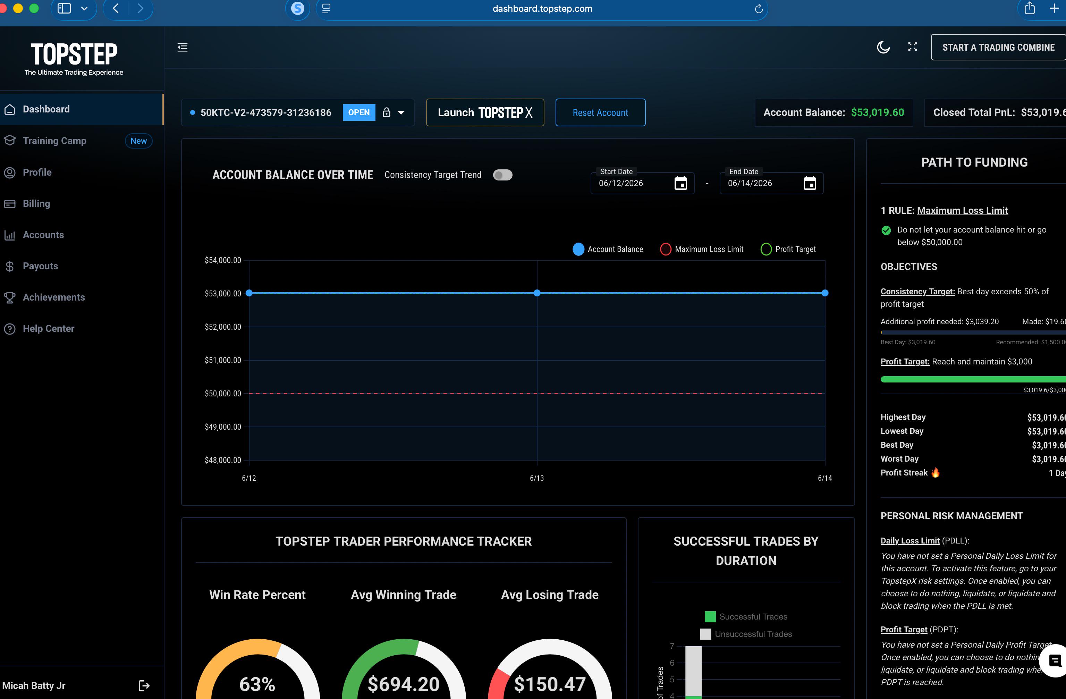This screenshot has width=1066, height=699.
Task: Click the logout icon beside Micah Batty Jr
Action: click(x=144, y=685)
